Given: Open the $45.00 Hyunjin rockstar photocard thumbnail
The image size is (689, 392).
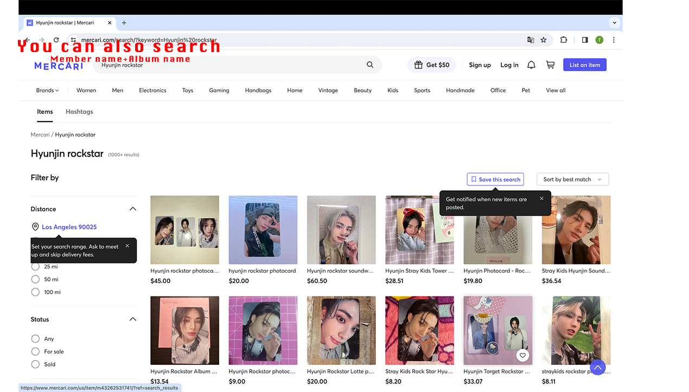Looking at the screenshot, I should (185, 230).
